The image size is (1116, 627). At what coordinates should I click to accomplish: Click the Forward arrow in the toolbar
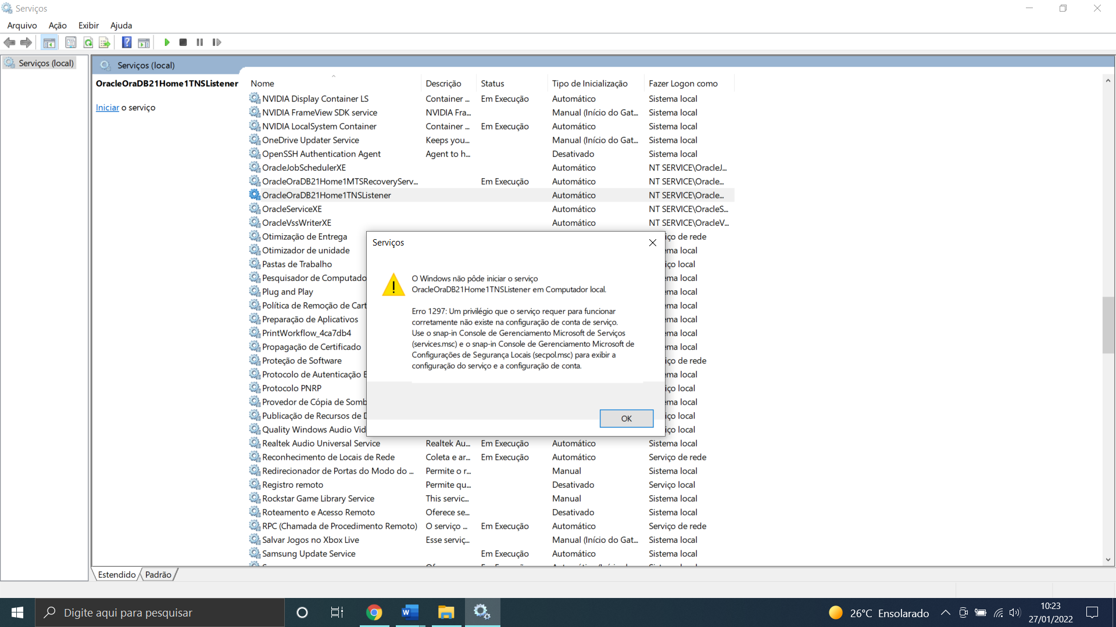[26, 42]
